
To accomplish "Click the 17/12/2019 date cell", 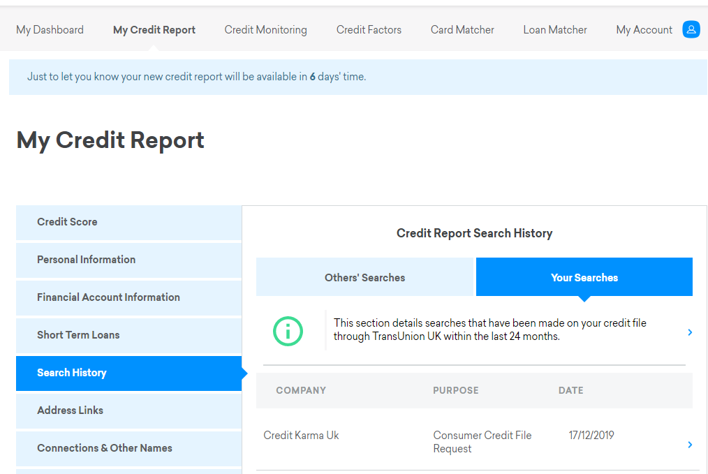I will click(x=591, y=435).
